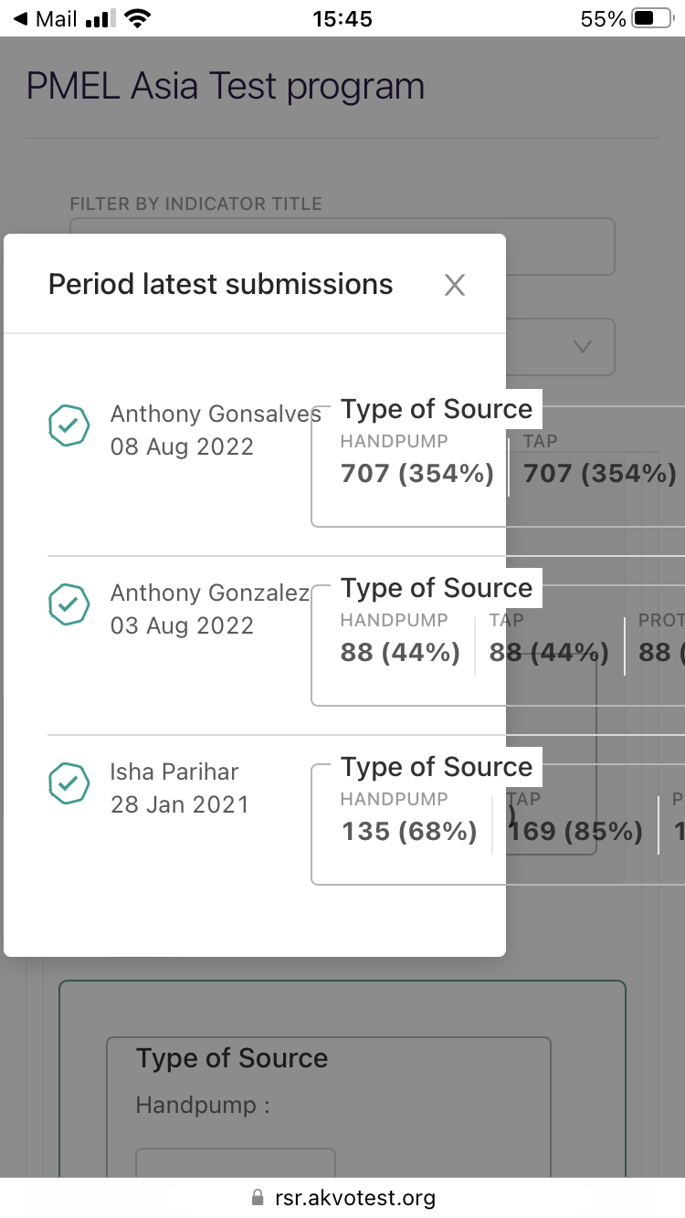Click approved checkmark icon for Isha Parihar
Image resolution: width=685 pixels, height=1218 pixels.
(68, 782)
